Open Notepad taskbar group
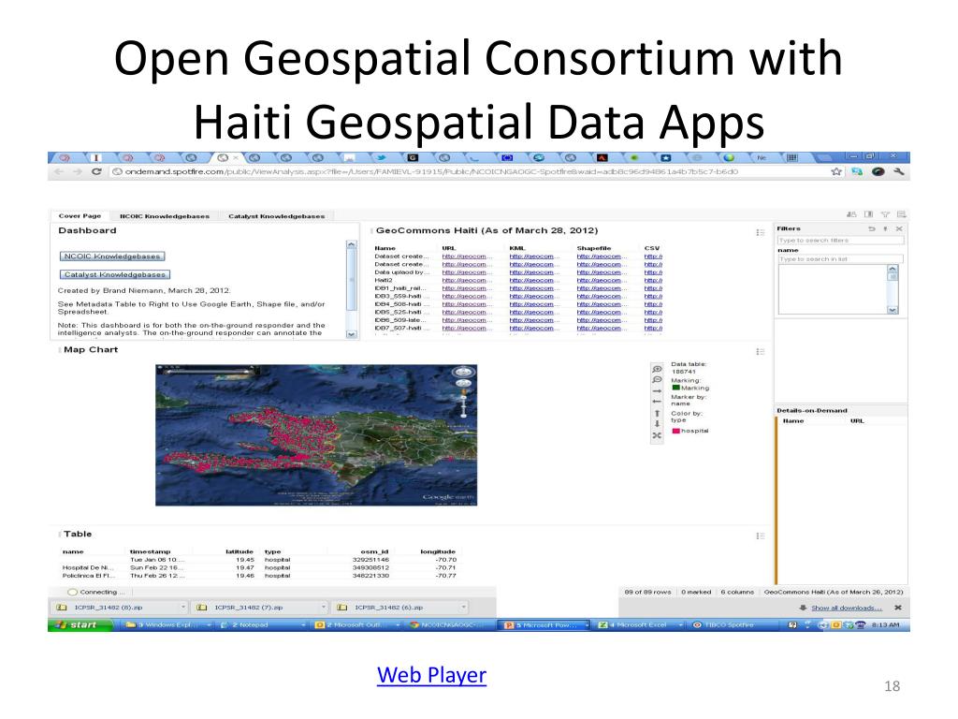Screen dimensions: 958x719 click(262, 624)
